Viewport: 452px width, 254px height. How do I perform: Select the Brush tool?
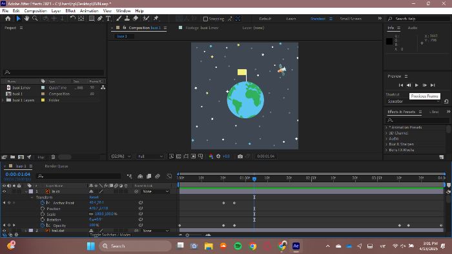click(x=118, y=19)
